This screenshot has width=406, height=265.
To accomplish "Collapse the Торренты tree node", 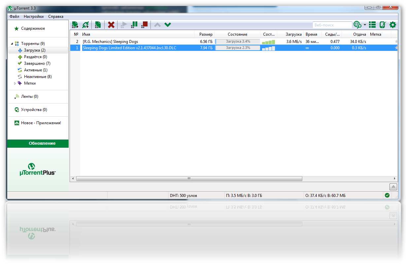I will point(12,44).
